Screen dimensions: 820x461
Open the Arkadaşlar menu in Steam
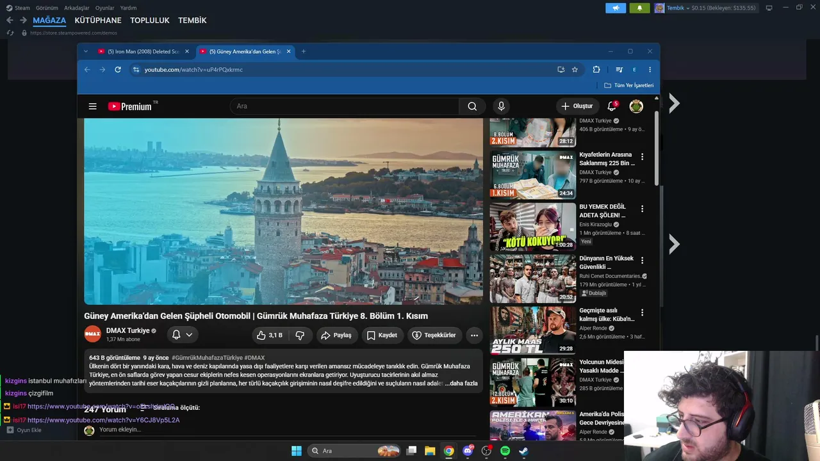(77, 8)
